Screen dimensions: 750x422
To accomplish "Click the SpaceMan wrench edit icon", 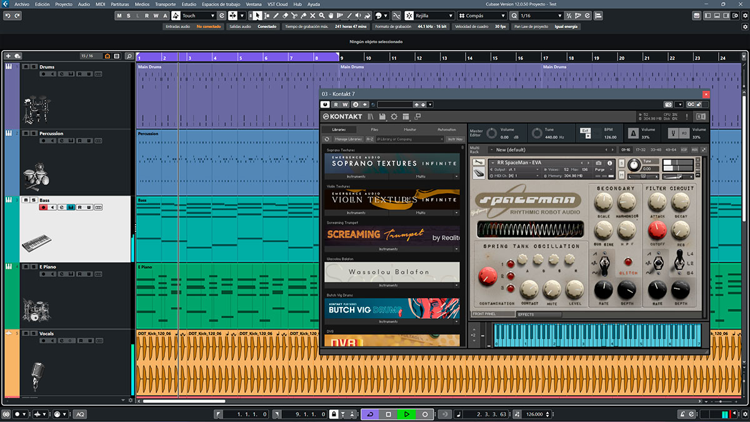I will click(x=479, y=162).
